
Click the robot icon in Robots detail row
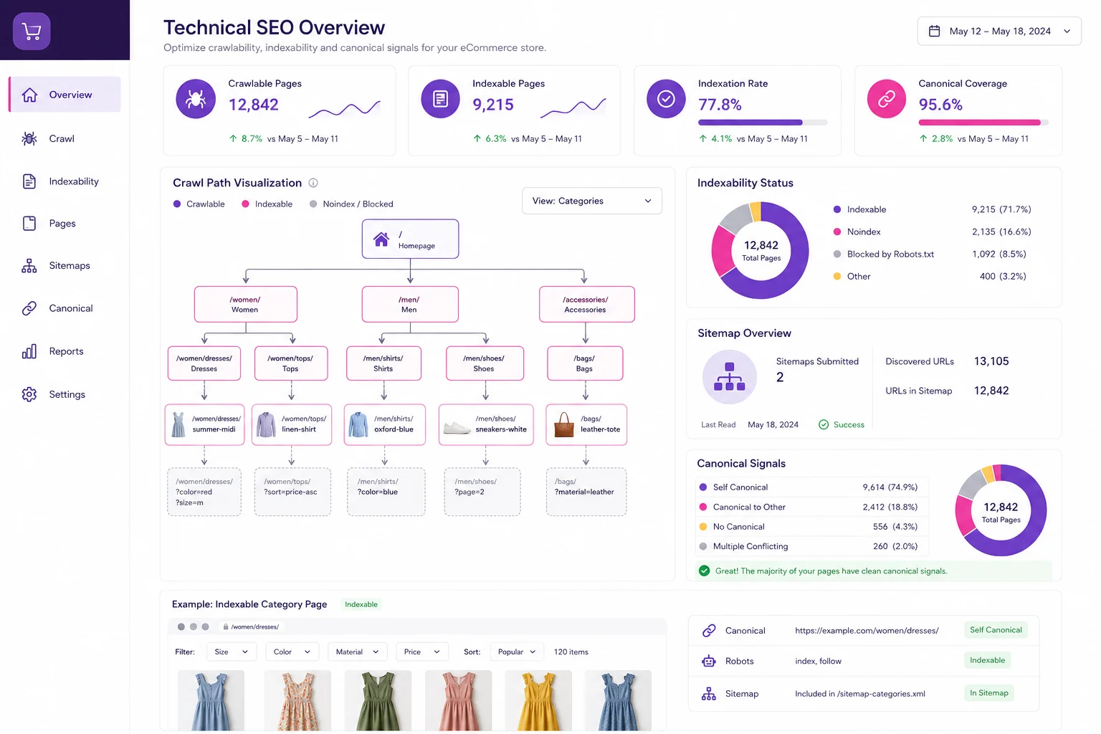(x=709, y=661)
